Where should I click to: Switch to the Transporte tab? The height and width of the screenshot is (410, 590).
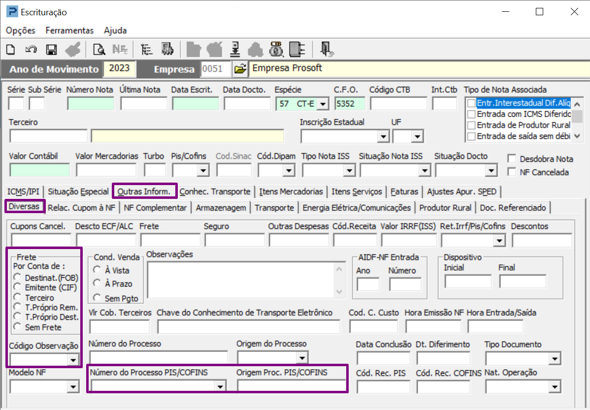[x=274, y=208]
